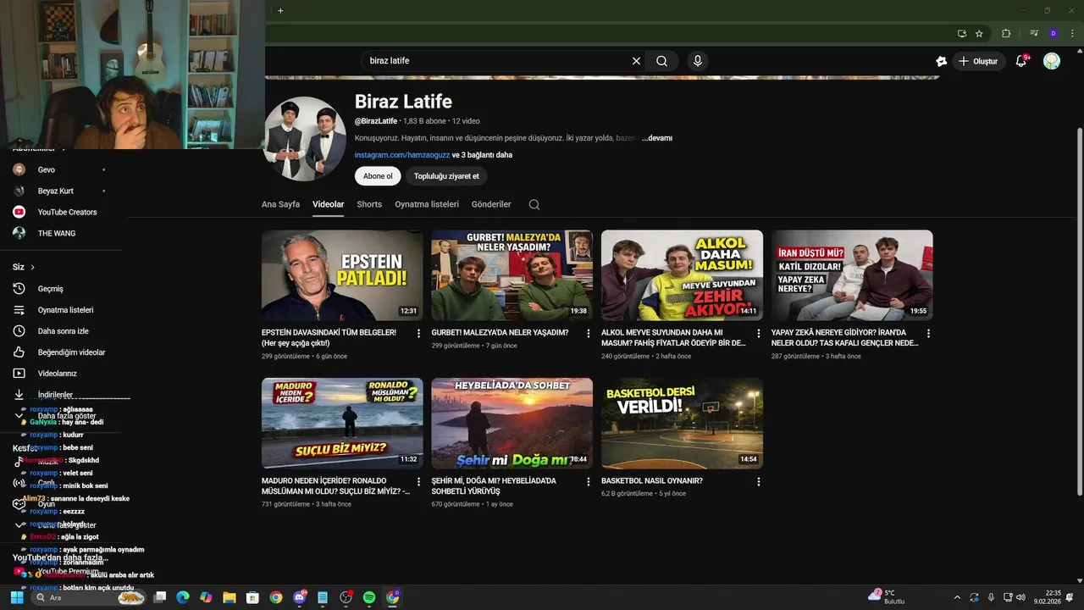Open the ALKOL DAHA MASUM video thumbnail
This screenshot has width=1084, height=610.
[682, 275]
